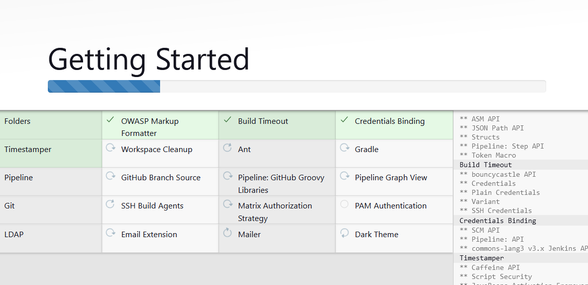Viewport: 588px width, 285px height.
Task: Click the checkmark beside OWASP Markup Formatter
Action: [x=110, y=120]
